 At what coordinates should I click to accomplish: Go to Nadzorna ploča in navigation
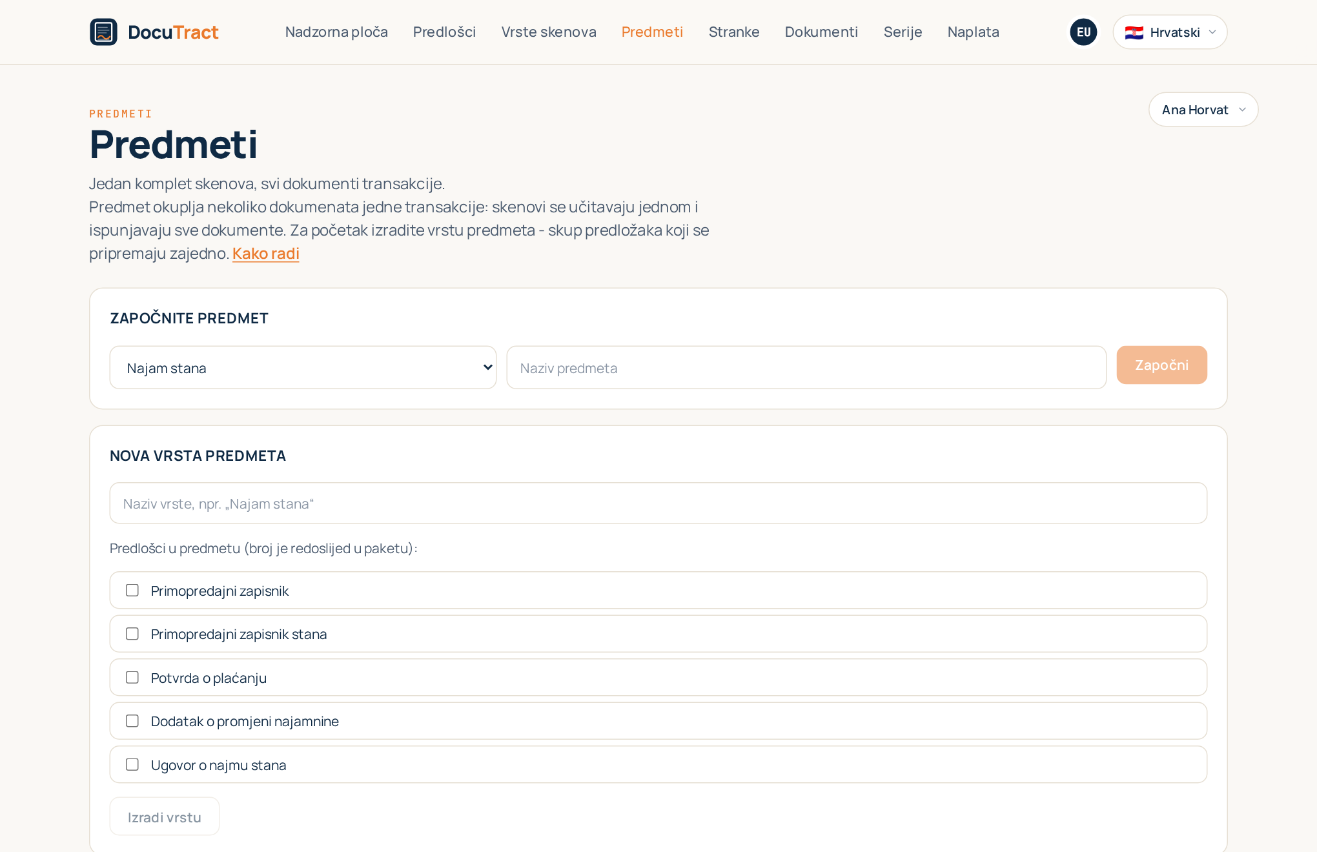tap(336, 32)
